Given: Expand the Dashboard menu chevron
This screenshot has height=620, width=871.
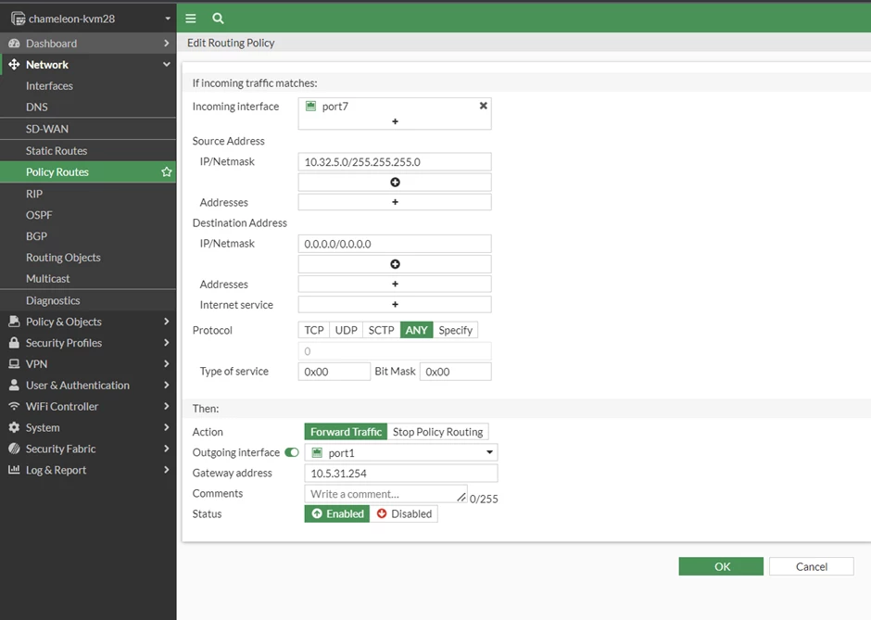Looking at the screenshot, I should click(x=166, y=44).
